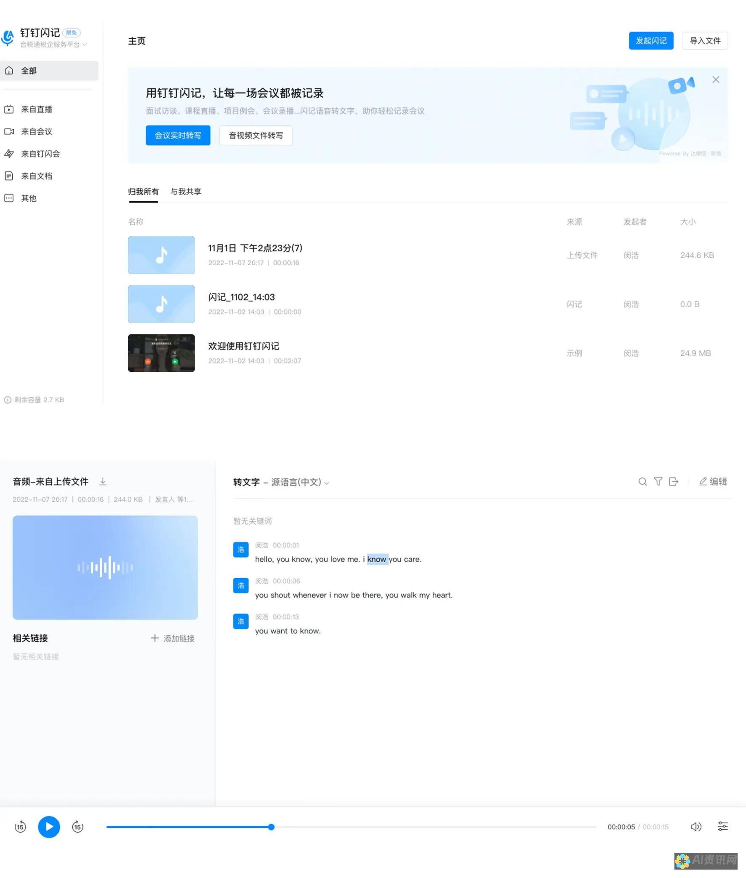
Task: Open the playback settings icon
Action: pyautogui.click(x=723, y=826)
